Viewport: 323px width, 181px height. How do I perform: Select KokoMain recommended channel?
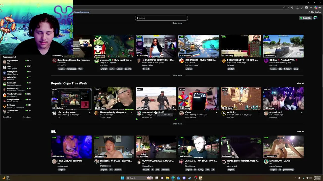pos(16,84)
